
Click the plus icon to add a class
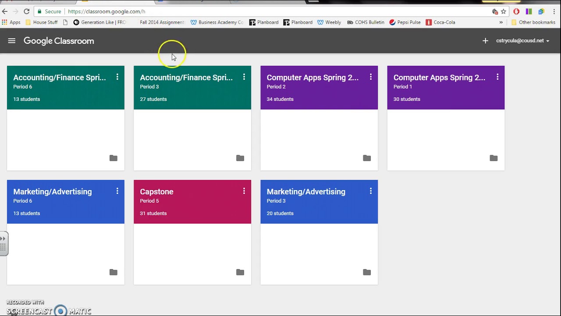pos(485,41)
